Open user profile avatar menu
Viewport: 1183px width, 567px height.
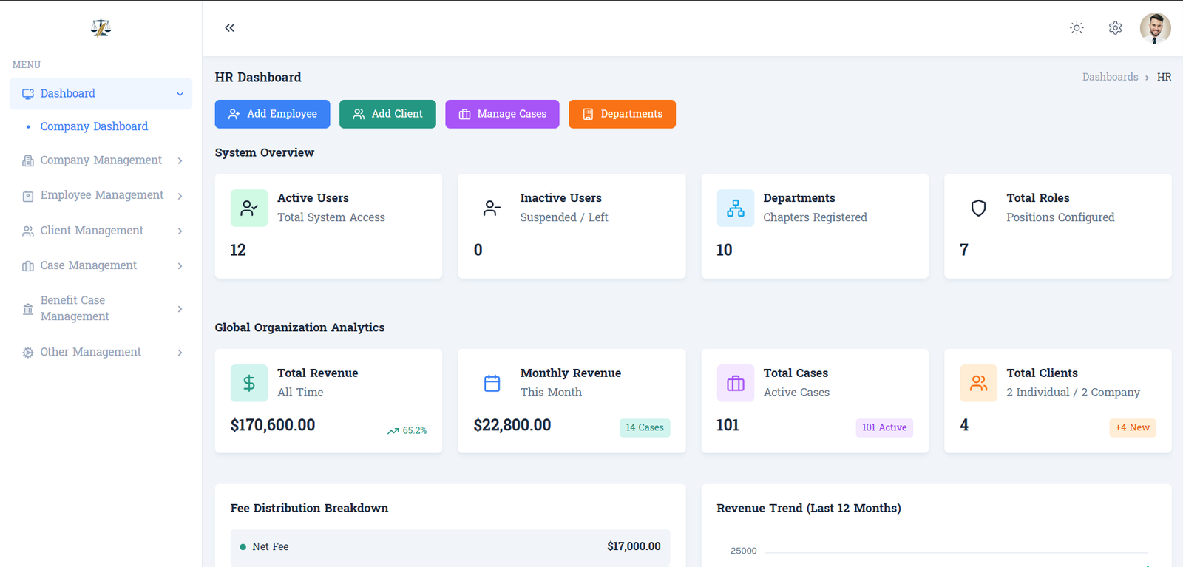[1154, 28]
